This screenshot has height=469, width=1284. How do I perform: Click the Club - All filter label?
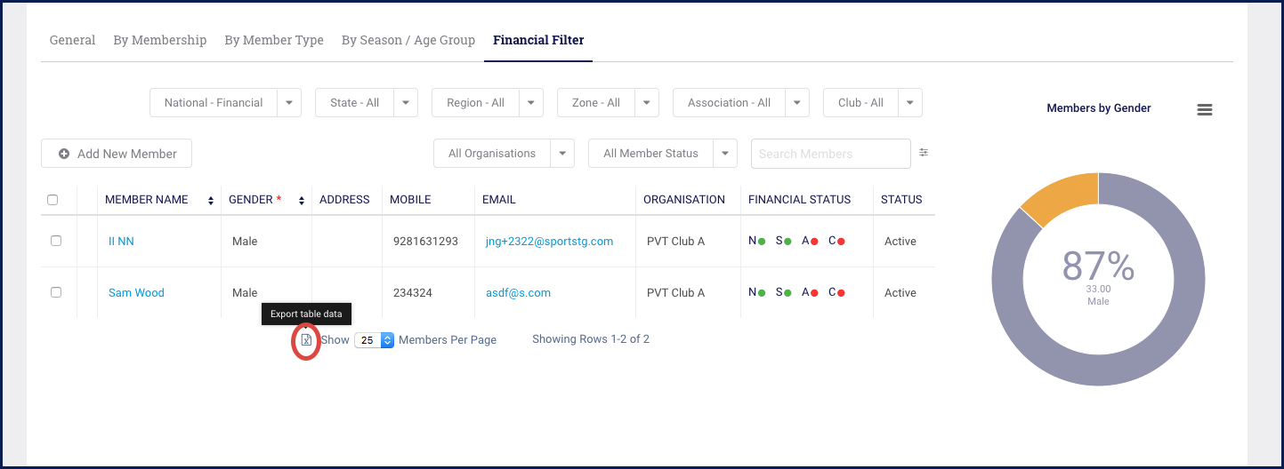pyautogui.click(x=860, y=102)
